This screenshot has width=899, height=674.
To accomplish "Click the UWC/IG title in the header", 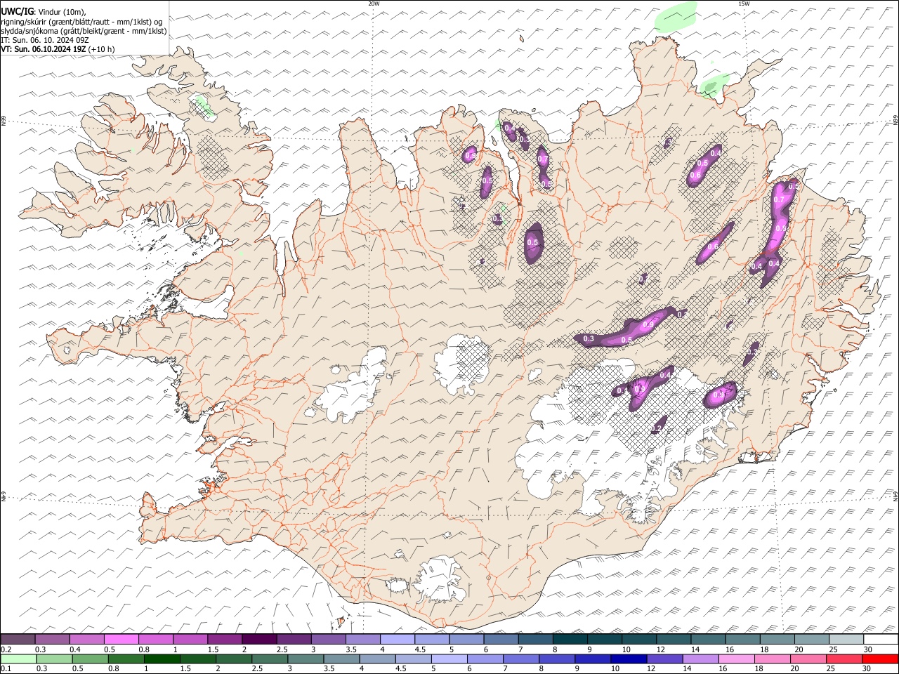I will click(x=17, y=12).
